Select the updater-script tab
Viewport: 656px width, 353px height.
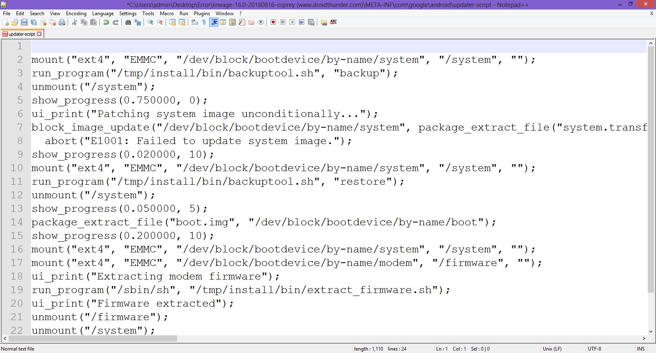click(22, 34)
